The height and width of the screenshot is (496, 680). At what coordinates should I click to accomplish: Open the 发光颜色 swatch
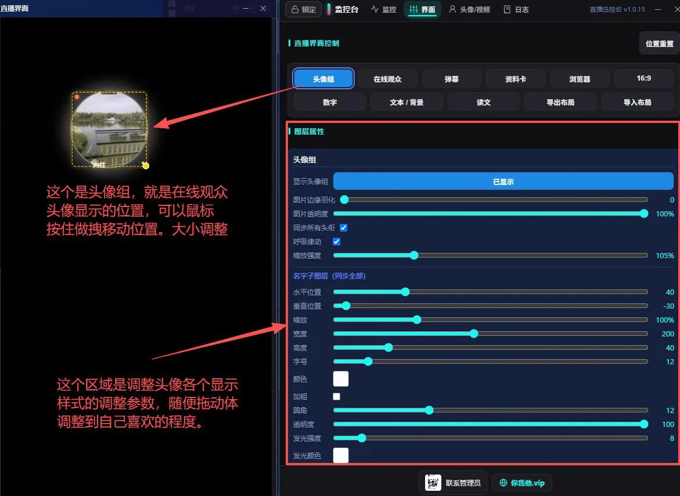[x=341, y=455]
